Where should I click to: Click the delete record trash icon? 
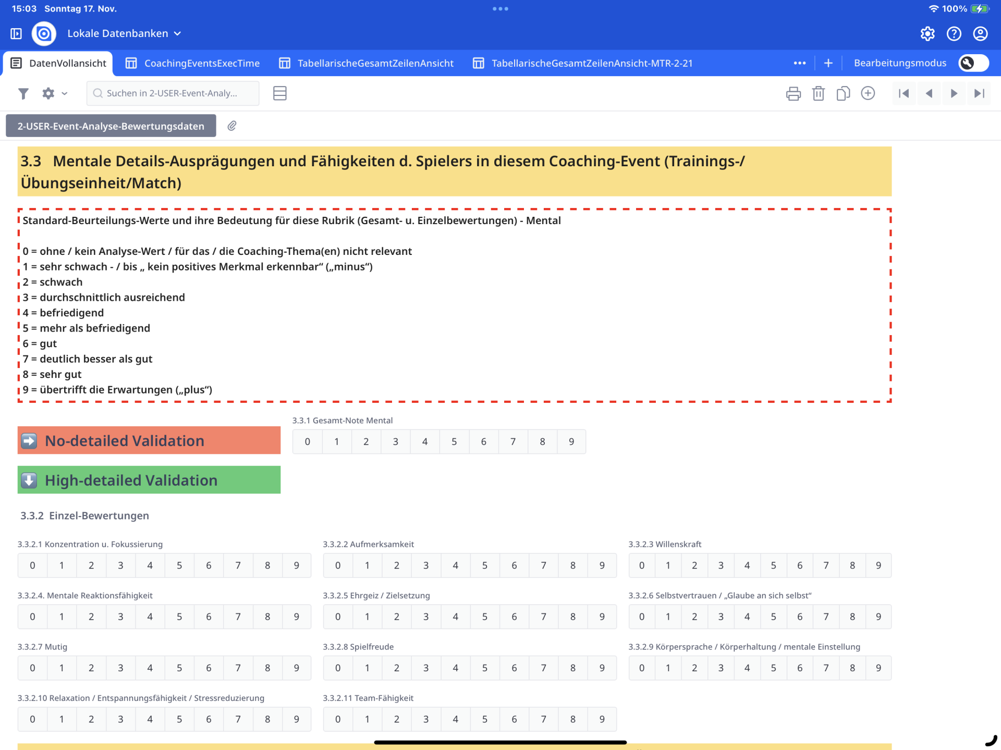click(x=818, y=93)
